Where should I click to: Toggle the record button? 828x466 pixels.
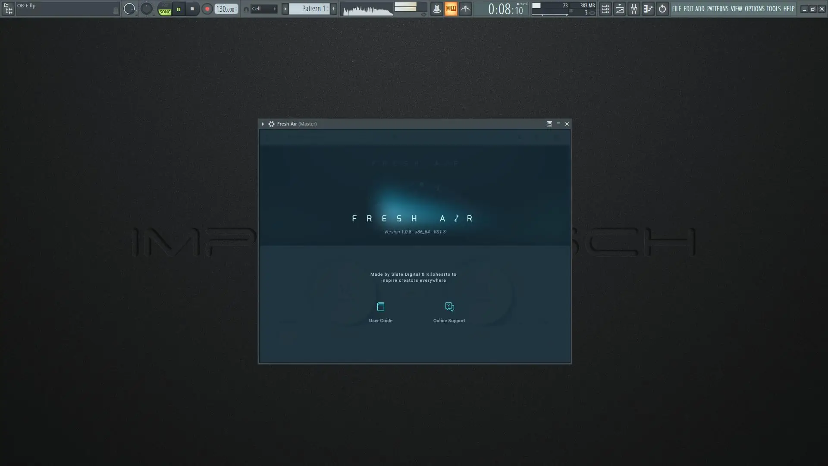[x=207, y=9]
